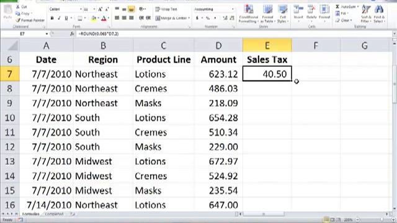
Task: Click Amount cell 486.03
Action: (x=218, y=89)
